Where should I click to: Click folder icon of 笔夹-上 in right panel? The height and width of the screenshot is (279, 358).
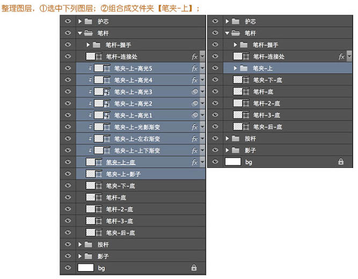point(244,68)
